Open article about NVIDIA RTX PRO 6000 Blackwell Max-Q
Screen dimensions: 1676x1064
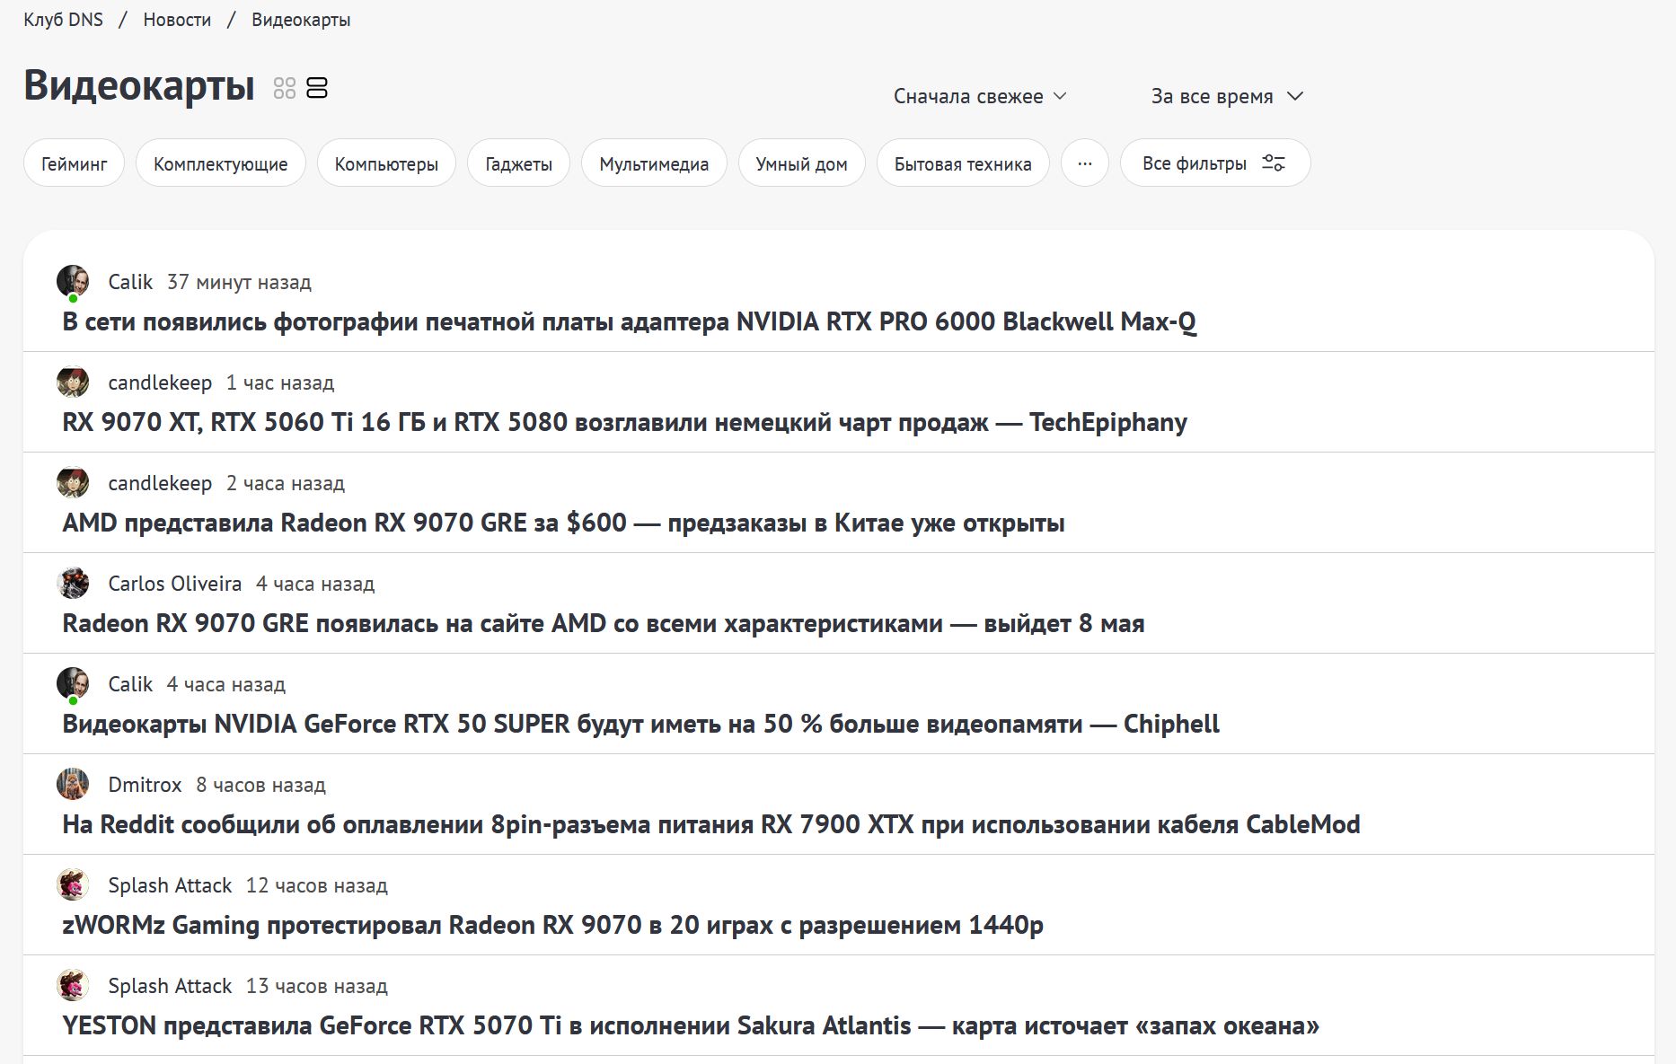[629, 321]
